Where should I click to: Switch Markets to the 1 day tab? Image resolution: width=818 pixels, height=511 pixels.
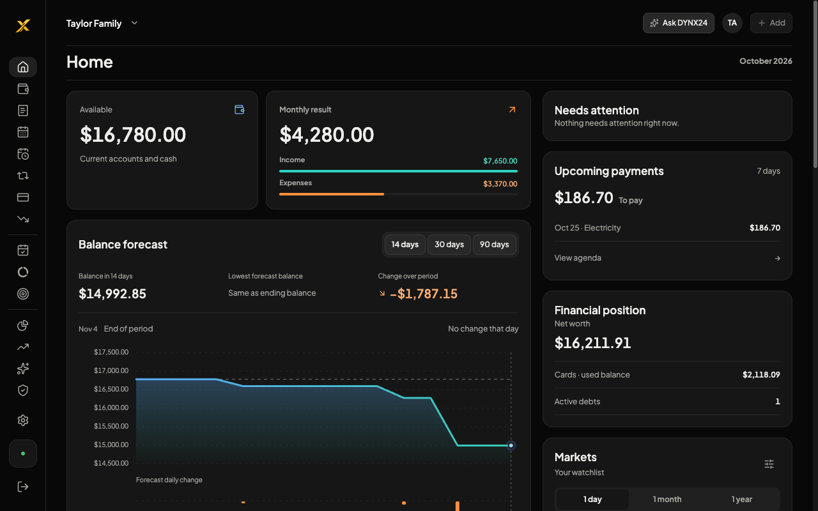coord(592,500)
